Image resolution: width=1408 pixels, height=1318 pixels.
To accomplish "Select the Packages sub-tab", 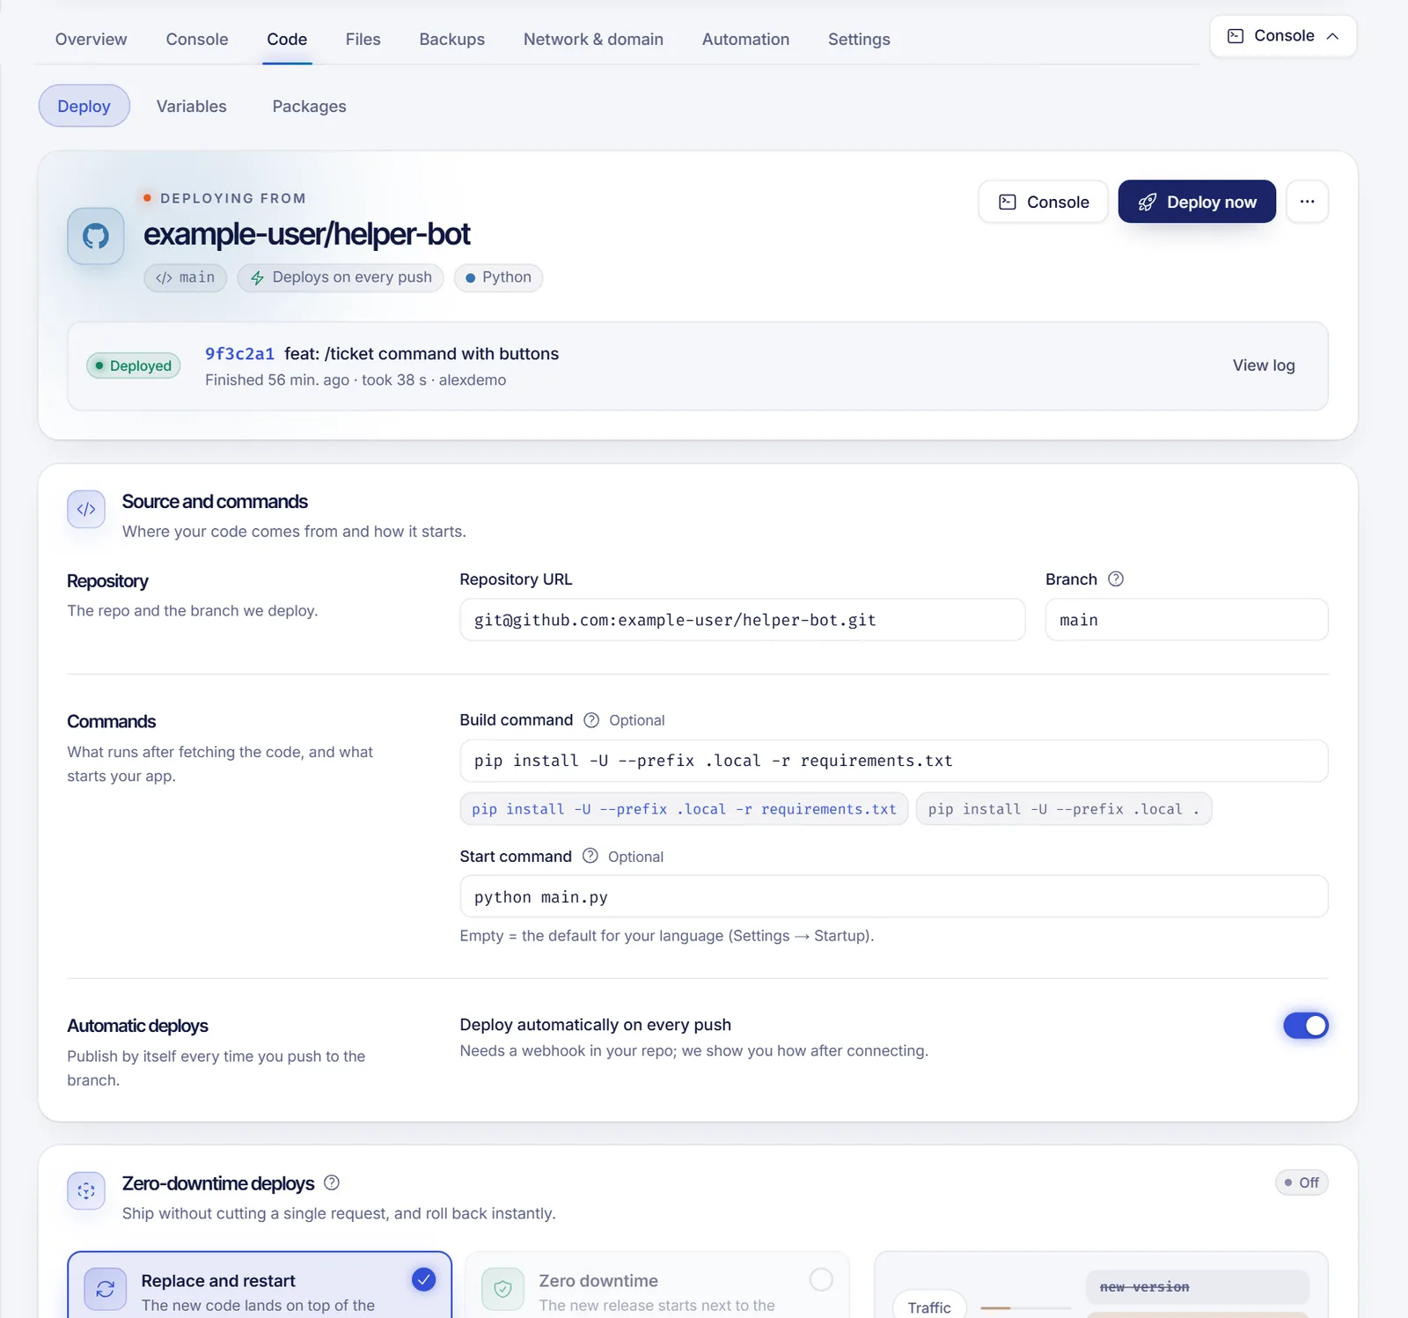I will coord(310,106).
